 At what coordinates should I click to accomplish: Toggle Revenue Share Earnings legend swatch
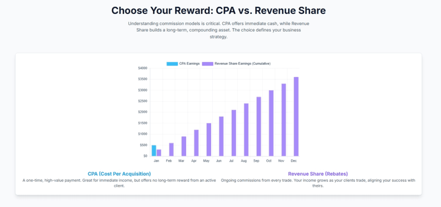coord(208,64)
